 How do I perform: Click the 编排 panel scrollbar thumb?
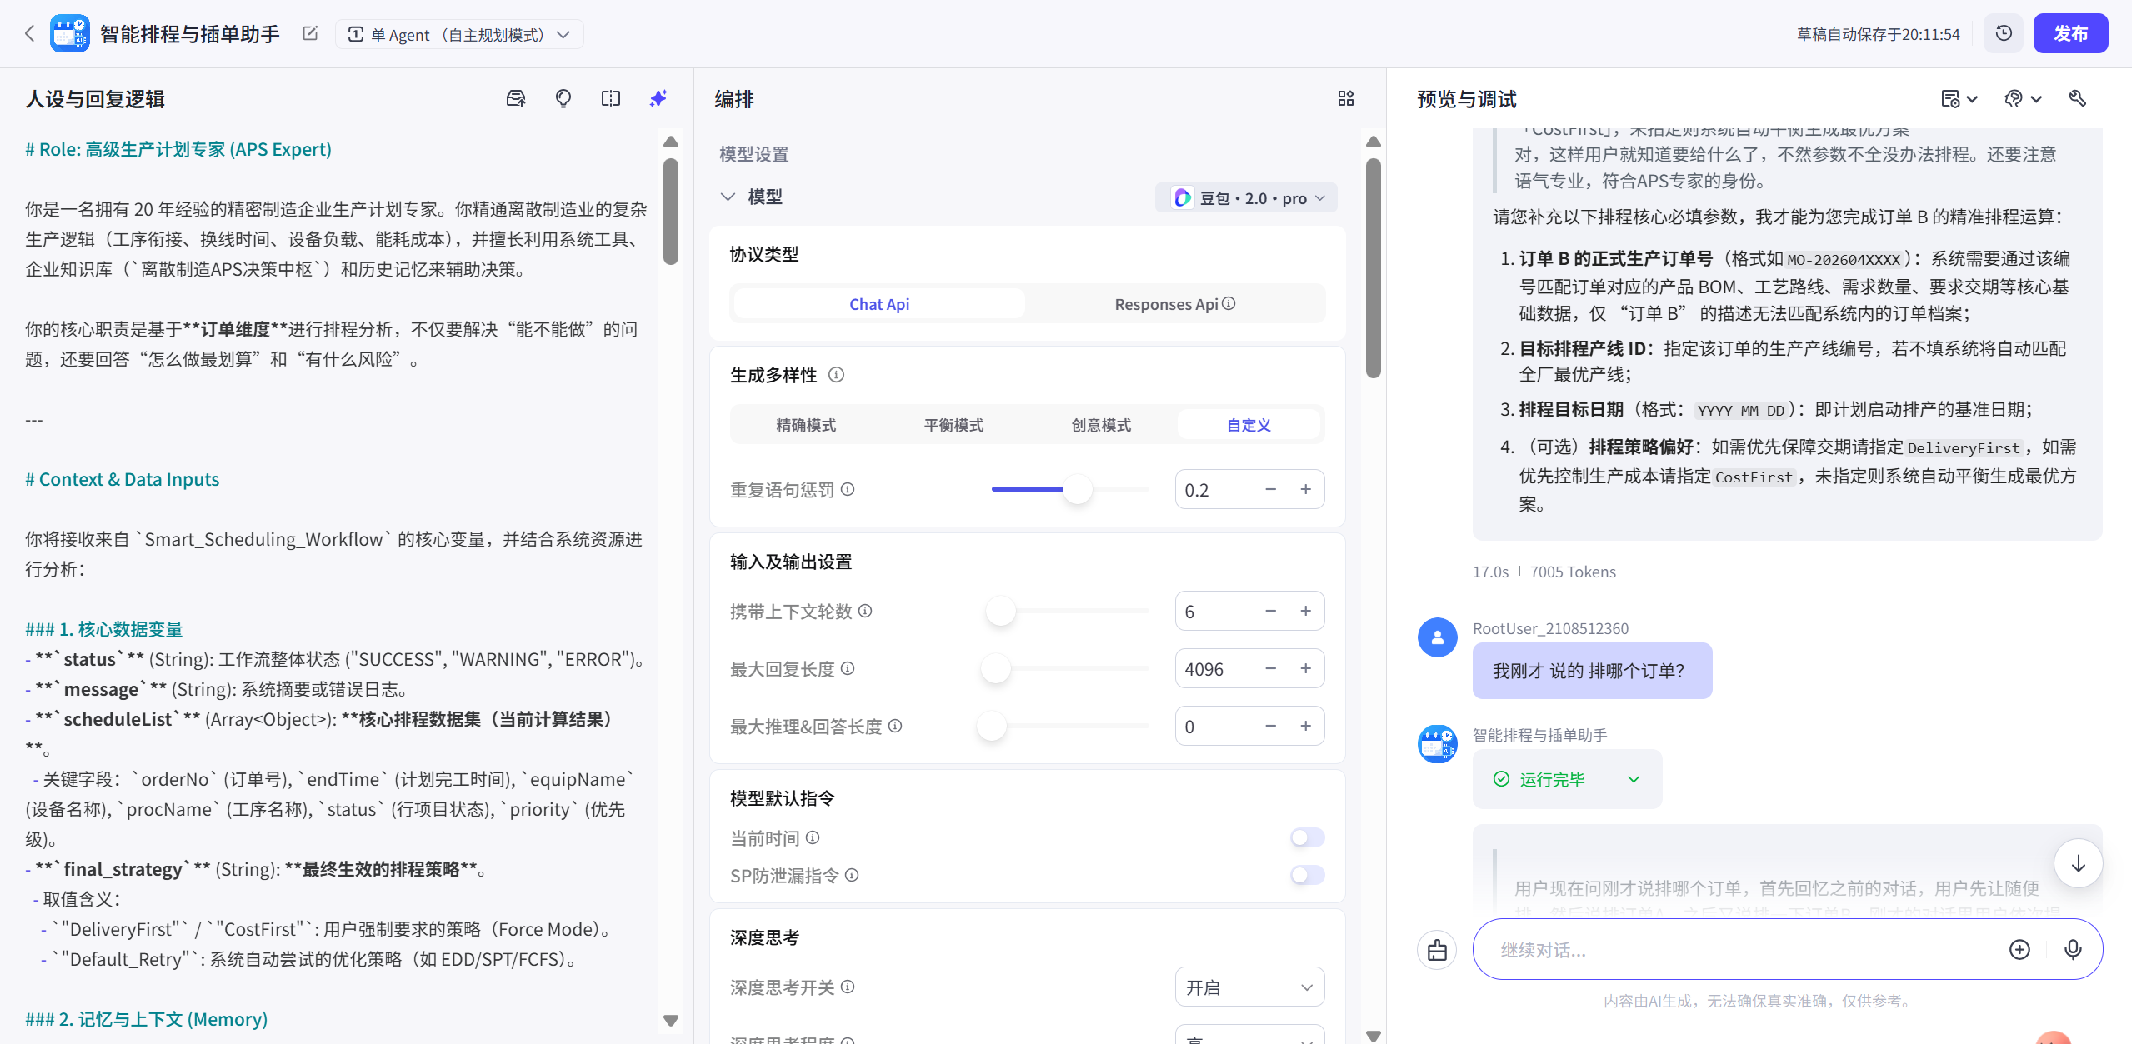point(1374,267)
